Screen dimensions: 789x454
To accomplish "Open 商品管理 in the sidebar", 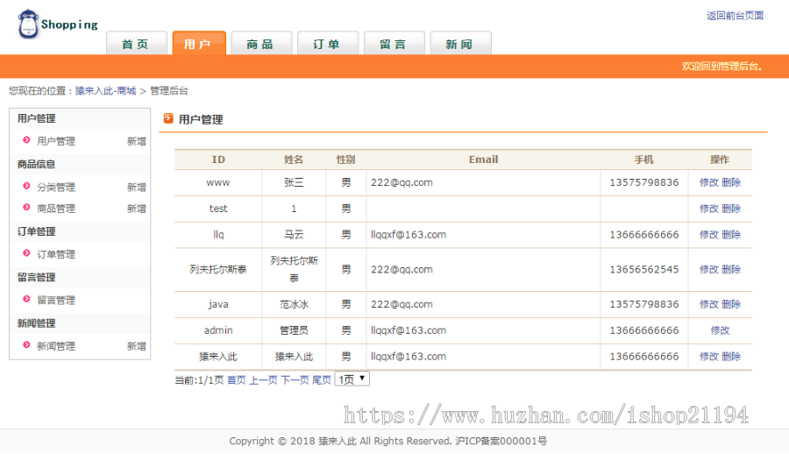I will point(56,209).
